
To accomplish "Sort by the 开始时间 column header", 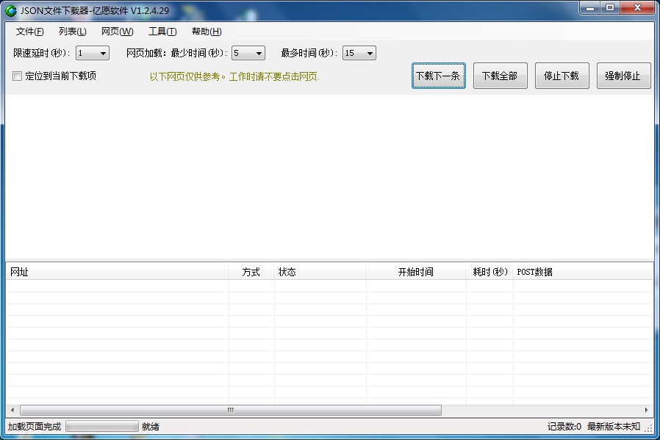I will pos(416,272).
